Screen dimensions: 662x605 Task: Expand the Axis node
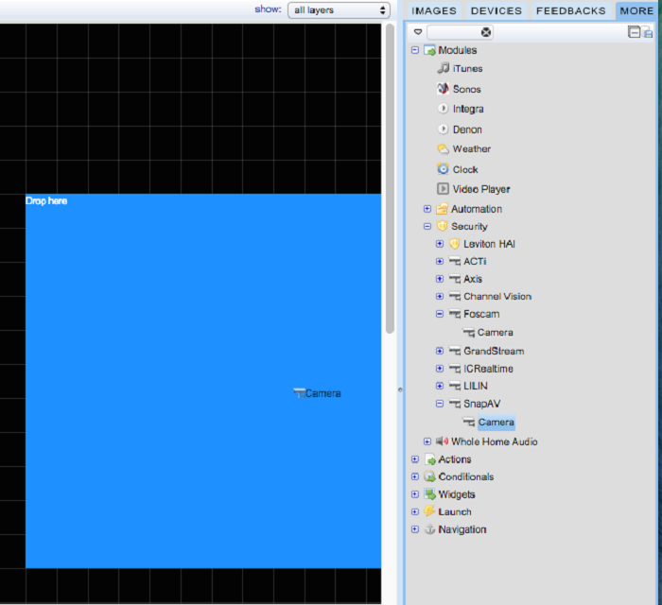click(x=440, y=279)
